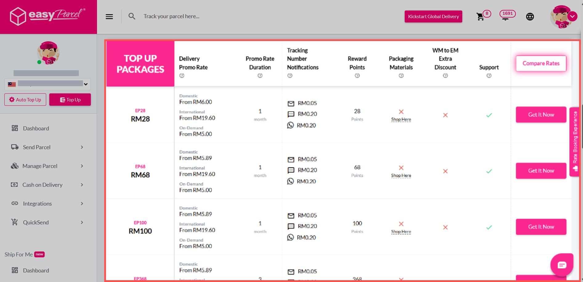Click the Kickstart Global Delivery button
Viewport: 583px width, 282px height.
433,16
